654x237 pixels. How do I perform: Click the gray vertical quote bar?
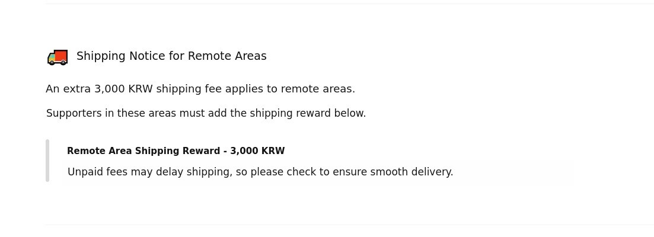click(47, 161)
